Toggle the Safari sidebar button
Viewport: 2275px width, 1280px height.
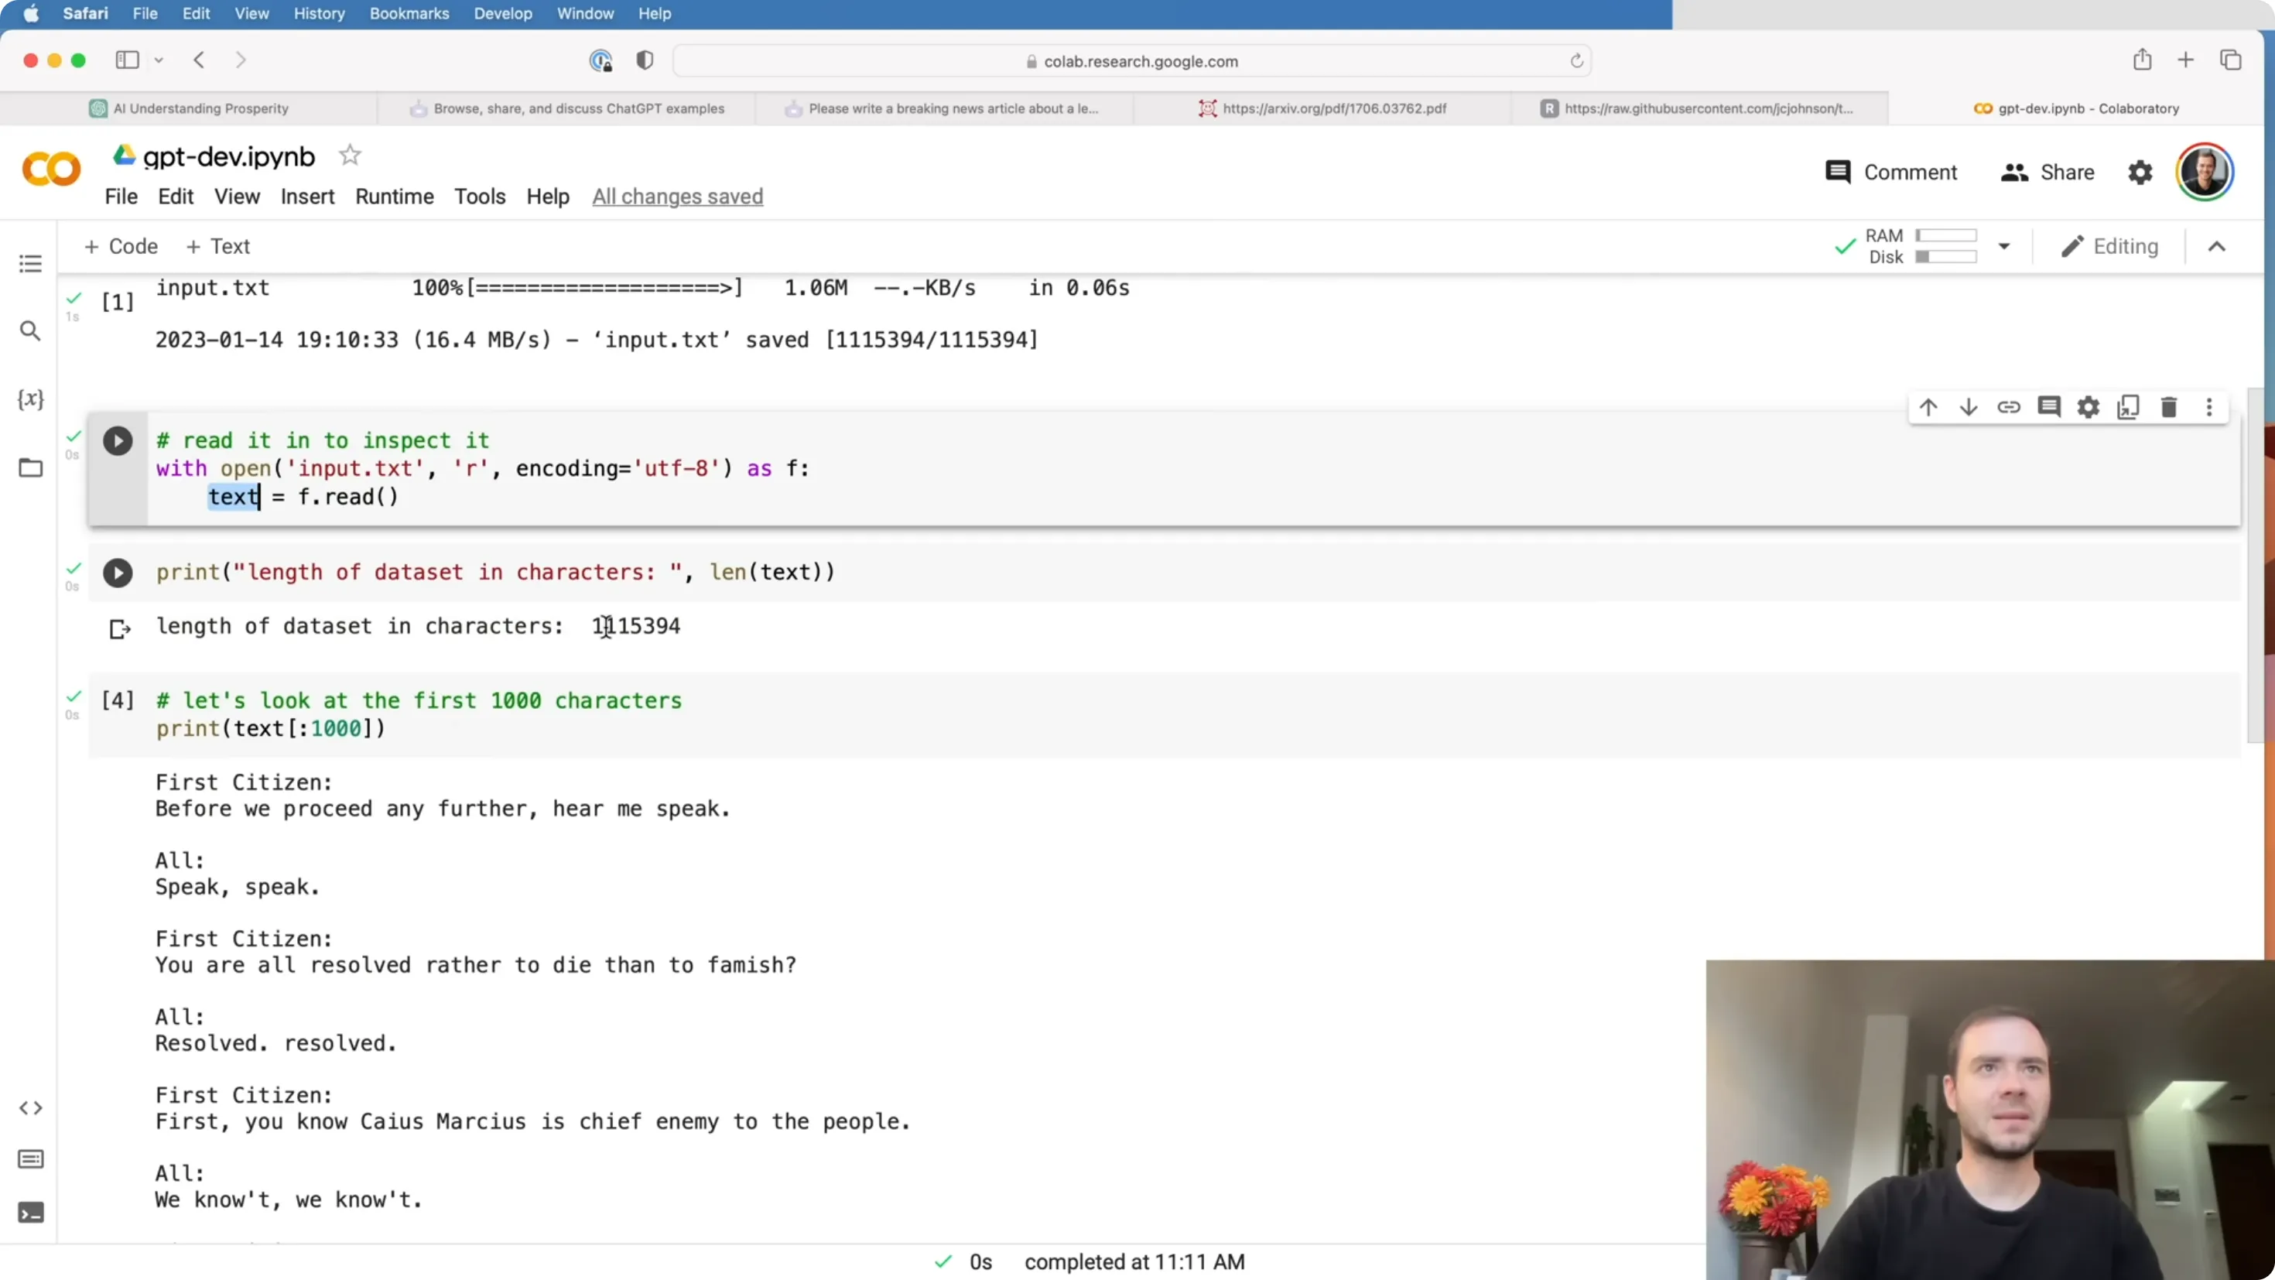point(127,60)
